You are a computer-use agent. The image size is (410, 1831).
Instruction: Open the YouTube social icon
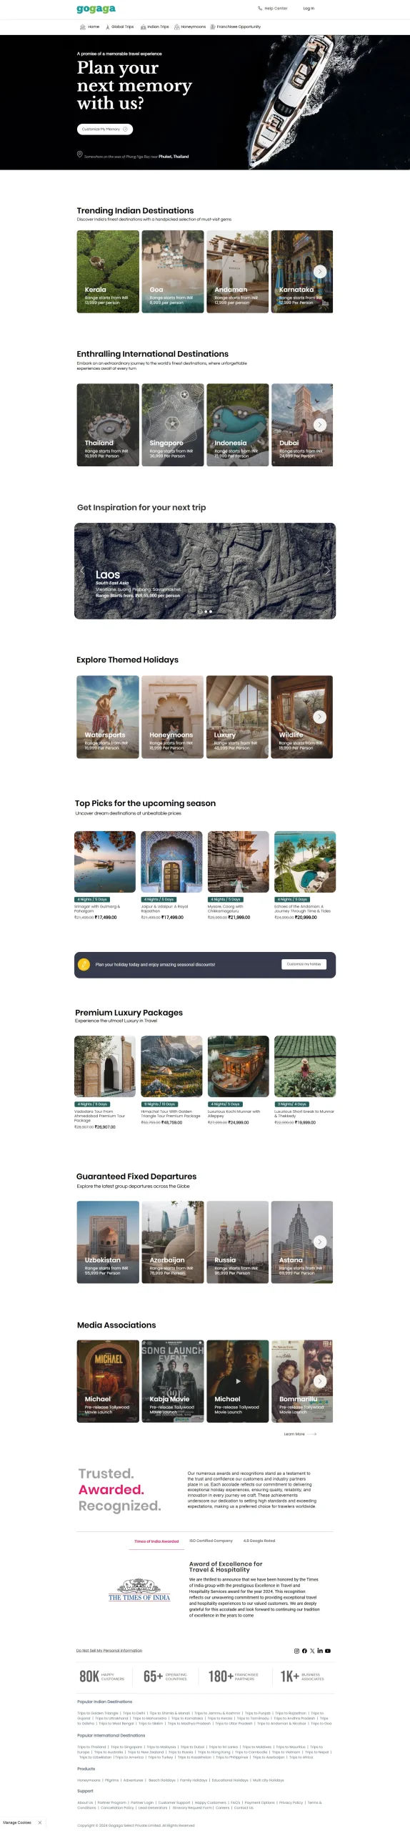328,1651
